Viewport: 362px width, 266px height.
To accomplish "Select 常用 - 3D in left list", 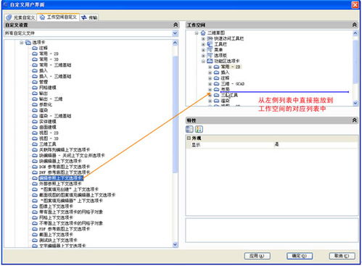I will pos(49,59).
